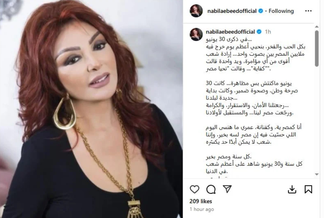Open nabilaebeedofficial profile from the header

pyautogui.click(x=232, y=11)
